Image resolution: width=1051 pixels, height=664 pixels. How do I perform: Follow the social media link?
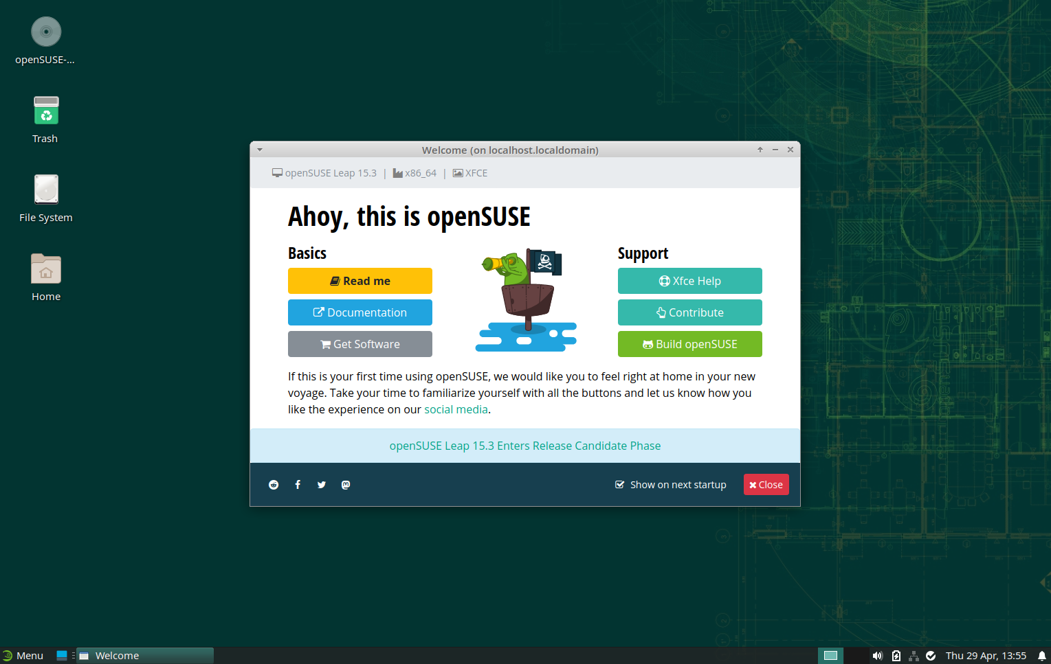[x=456, y=409]
